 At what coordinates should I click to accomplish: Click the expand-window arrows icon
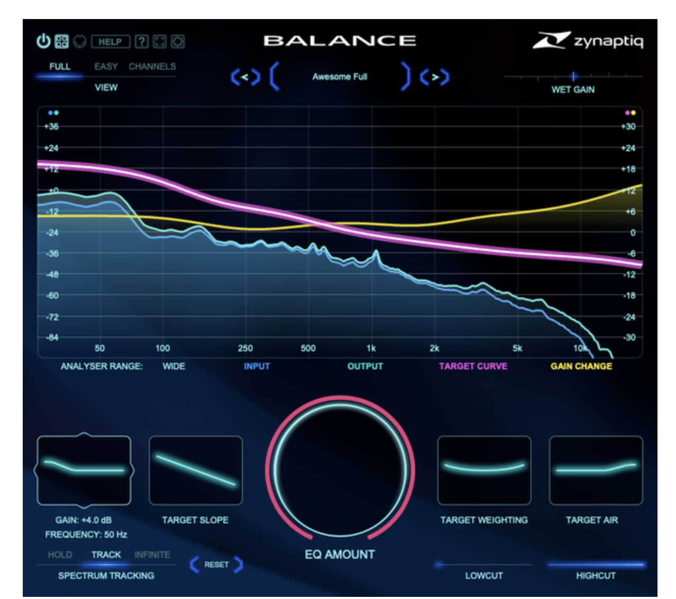(159, 41)
